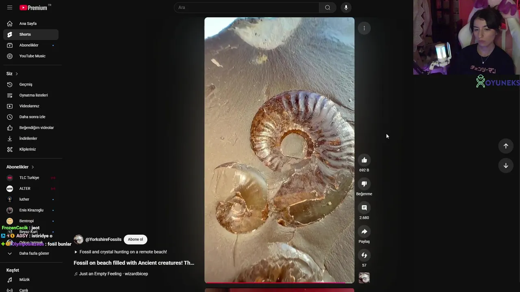The height and width of the screenshot is (292, 520).
Task: Open sound Just an Empty Feeling
Action: [111, 274]
